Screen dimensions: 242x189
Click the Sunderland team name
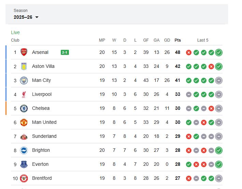coord(44,136)
